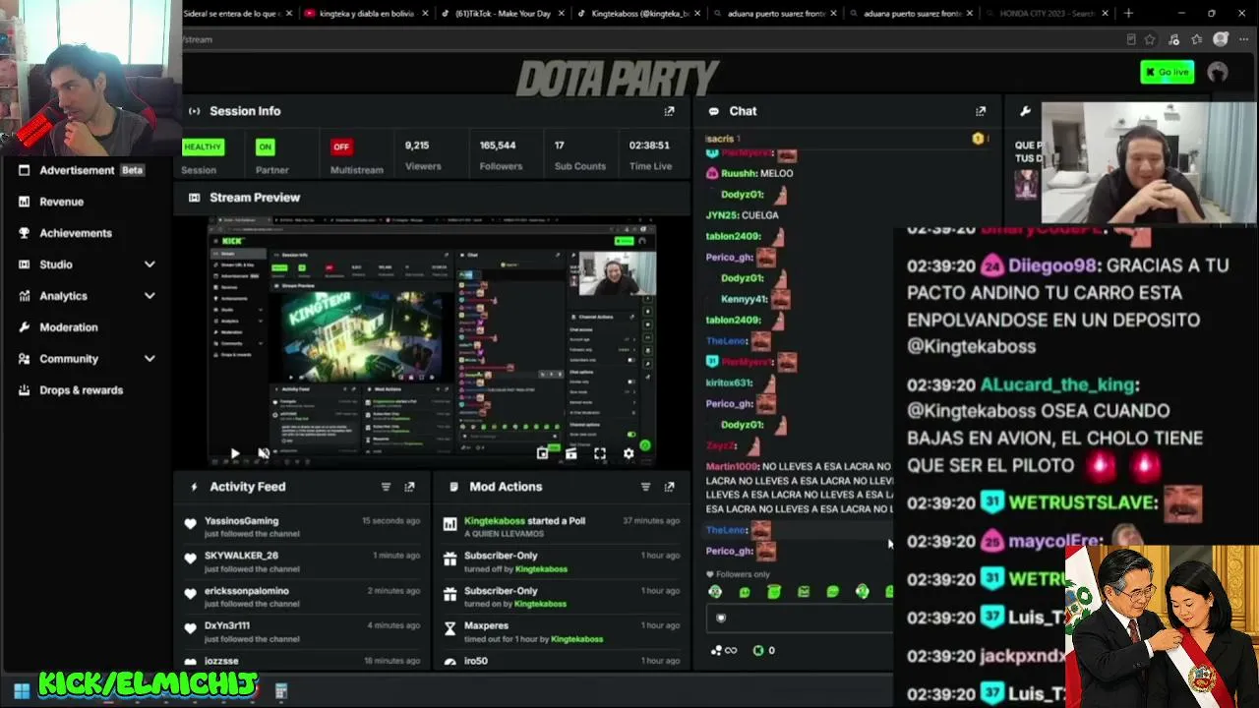
Task: Open the Kingtekaboss started a Poll entry
Action: (562, 527)
